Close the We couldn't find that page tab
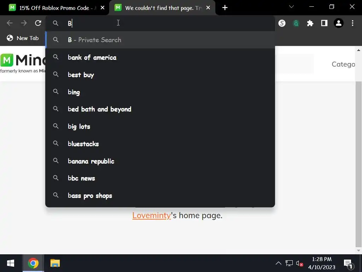 click(x=208, y=8)
